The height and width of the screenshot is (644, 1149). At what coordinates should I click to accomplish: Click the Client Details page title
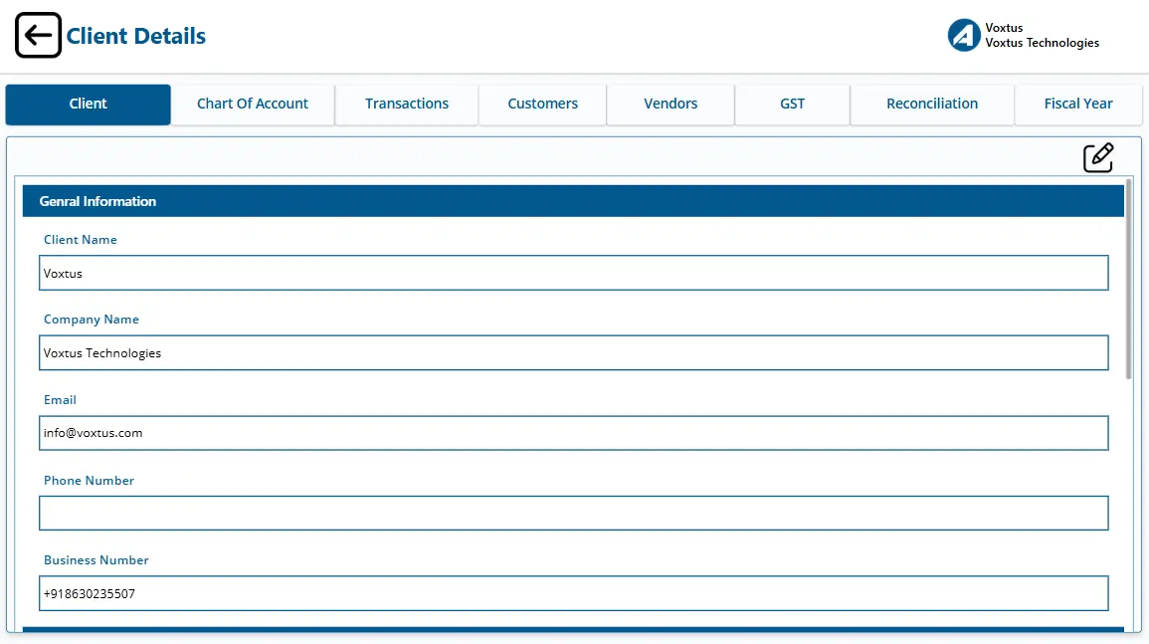pyautogui.click(x=136, y=36)
